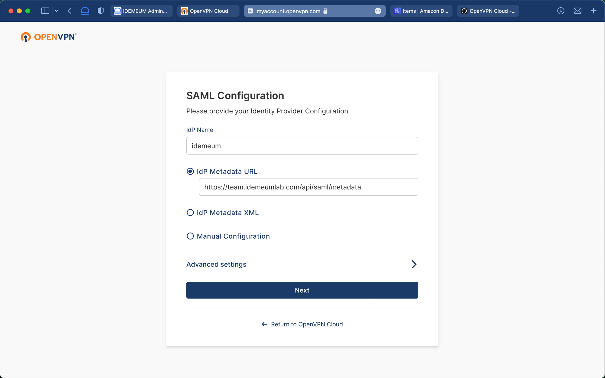Screen dimensions: 605x378
Task: Minimize window with yellow button
Action: [19, 11]
